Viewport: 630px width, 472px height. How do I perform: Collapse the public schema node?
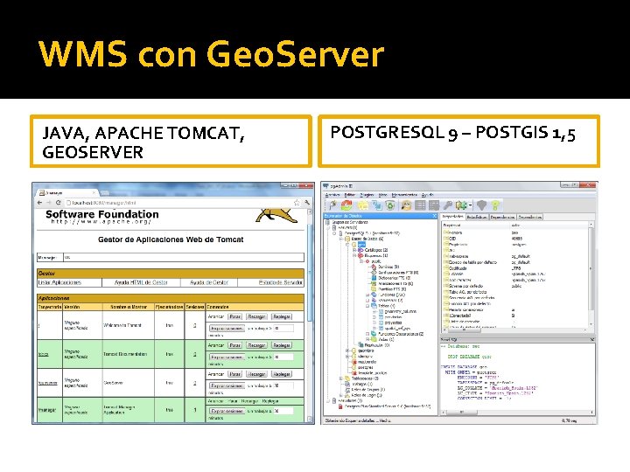tap(360, 261)
